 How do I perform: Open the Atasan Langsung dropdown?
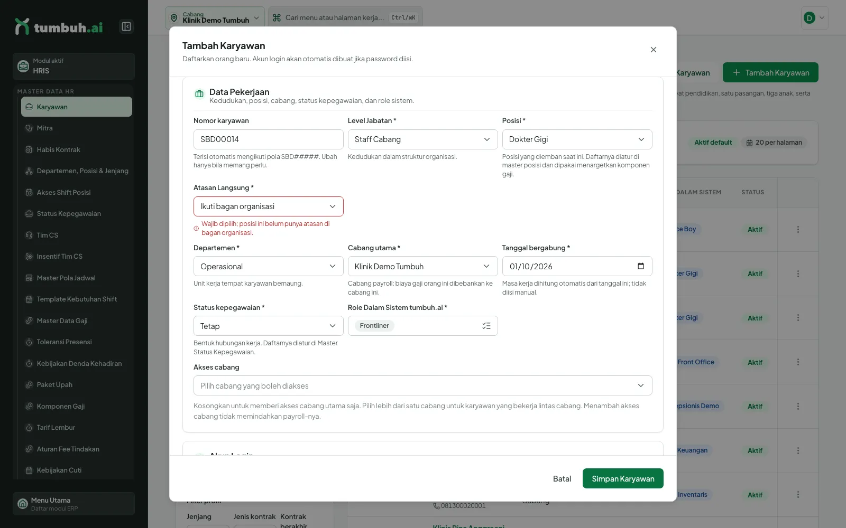(268, 206)
